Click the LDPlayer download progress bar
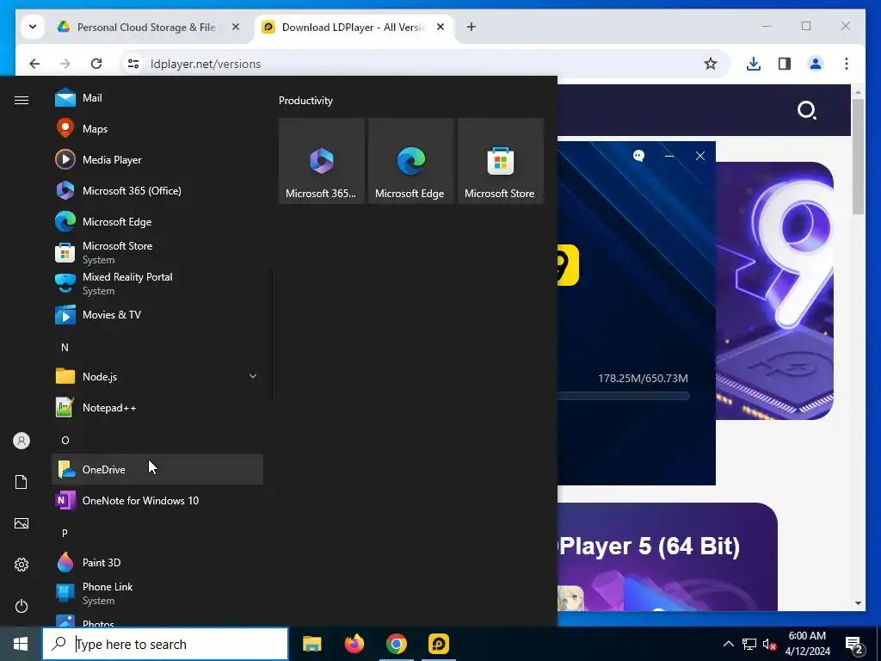 624,396
